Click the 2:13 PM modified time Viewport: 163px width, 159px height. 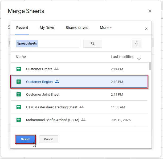(x=117, y=82)
